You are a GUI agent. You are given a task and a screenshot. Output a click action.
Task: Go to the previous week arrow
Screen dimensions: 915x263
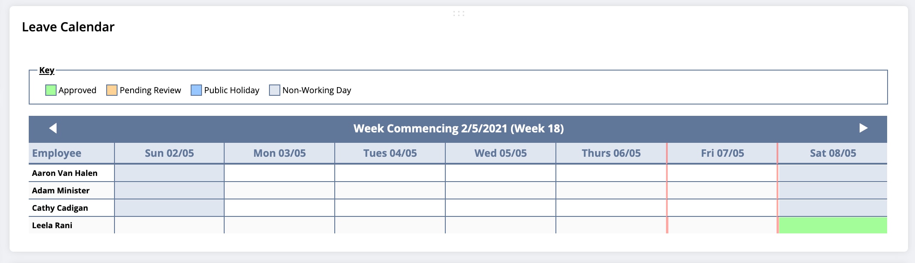pyautogui.click(x=53, y=128)
